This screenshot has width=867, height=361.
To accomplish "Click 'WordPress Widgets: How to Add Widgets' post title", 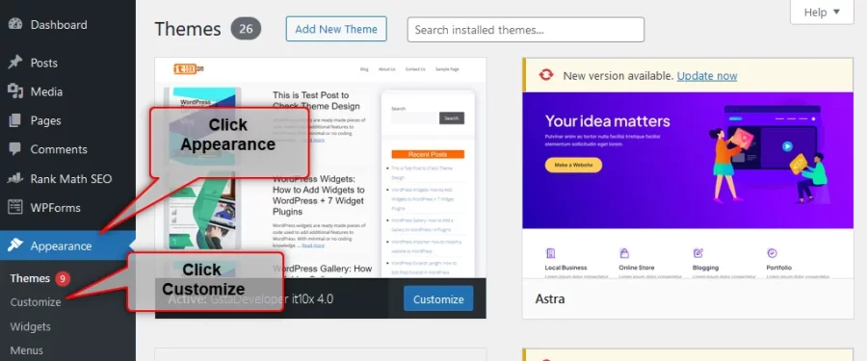I will 319,195.
